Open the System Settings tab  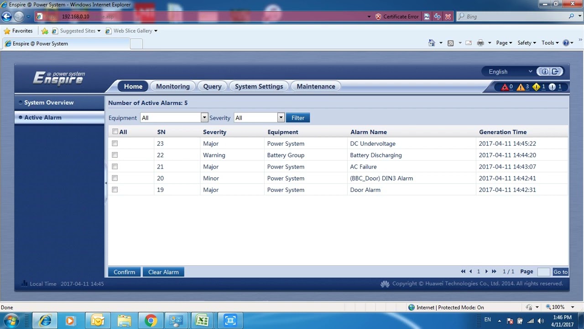click(x=259, y=86)
